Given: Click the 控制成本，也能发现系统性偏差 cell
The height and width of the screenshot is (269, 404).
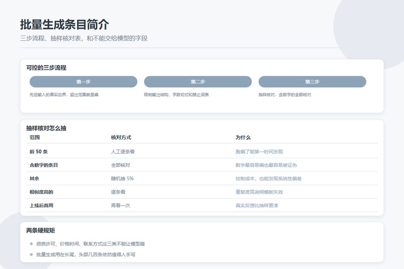Looking at the screenshot, I should point(269,179).
